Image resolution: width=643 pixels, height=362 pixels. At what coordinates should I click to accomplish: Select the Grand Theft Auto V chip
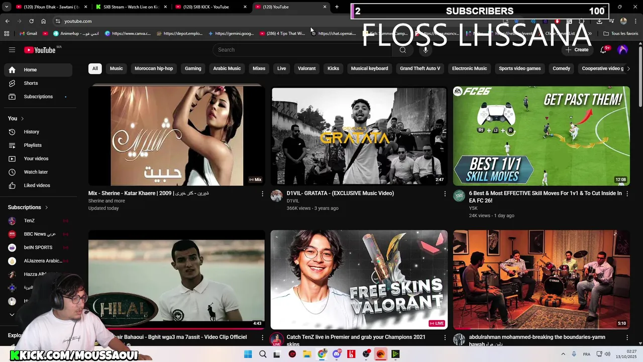(420, 68)
